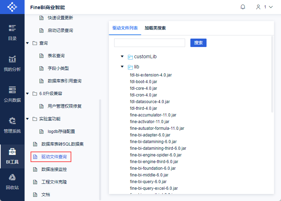The width and height of the screenshot is (281, 201).
Task: Collapse the 实验室功能 folder arrow
Action: click(27, 119)
